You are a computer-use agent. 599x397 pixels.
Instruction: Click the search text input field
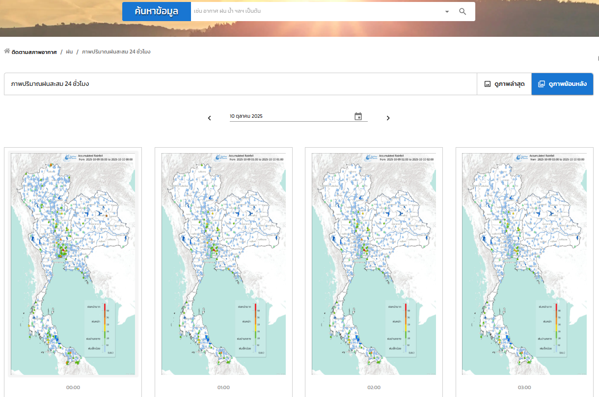tap(314, 11)
